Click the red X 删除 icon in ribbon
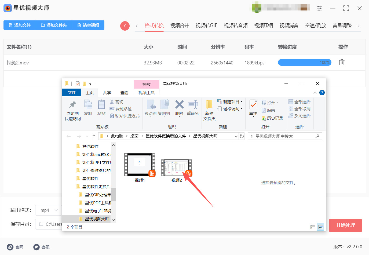Viewport: 369px width, 255px height. 179,105
